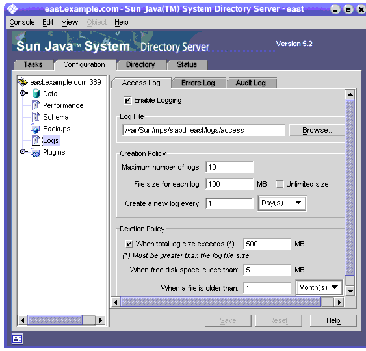The width and height of the screenshot is (366, 351).
Task: Click the Backups folder icon
Action: tap(36, 129)
